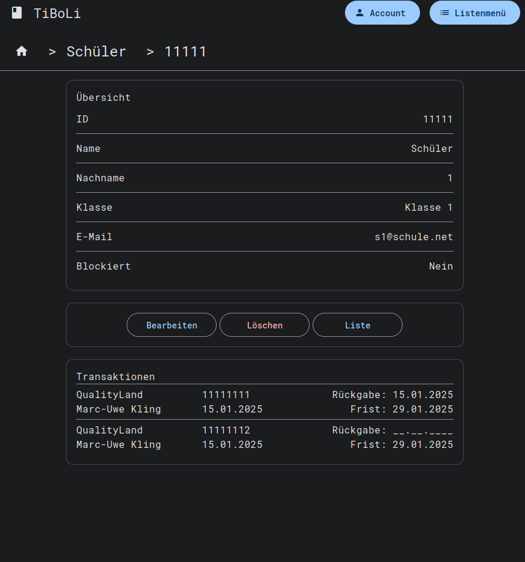Select the 11111 breadcrumb entry
Viewport: 525px width, 562px height.
point(185,52)
